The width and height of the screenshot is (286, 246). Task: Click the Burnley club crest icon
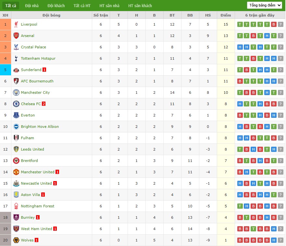(16, 217)
